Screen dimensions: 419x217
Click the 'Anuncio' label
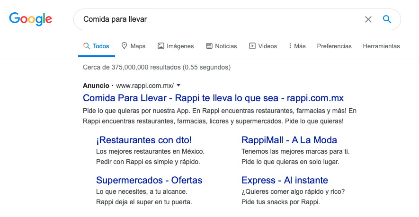pos(96,86)
